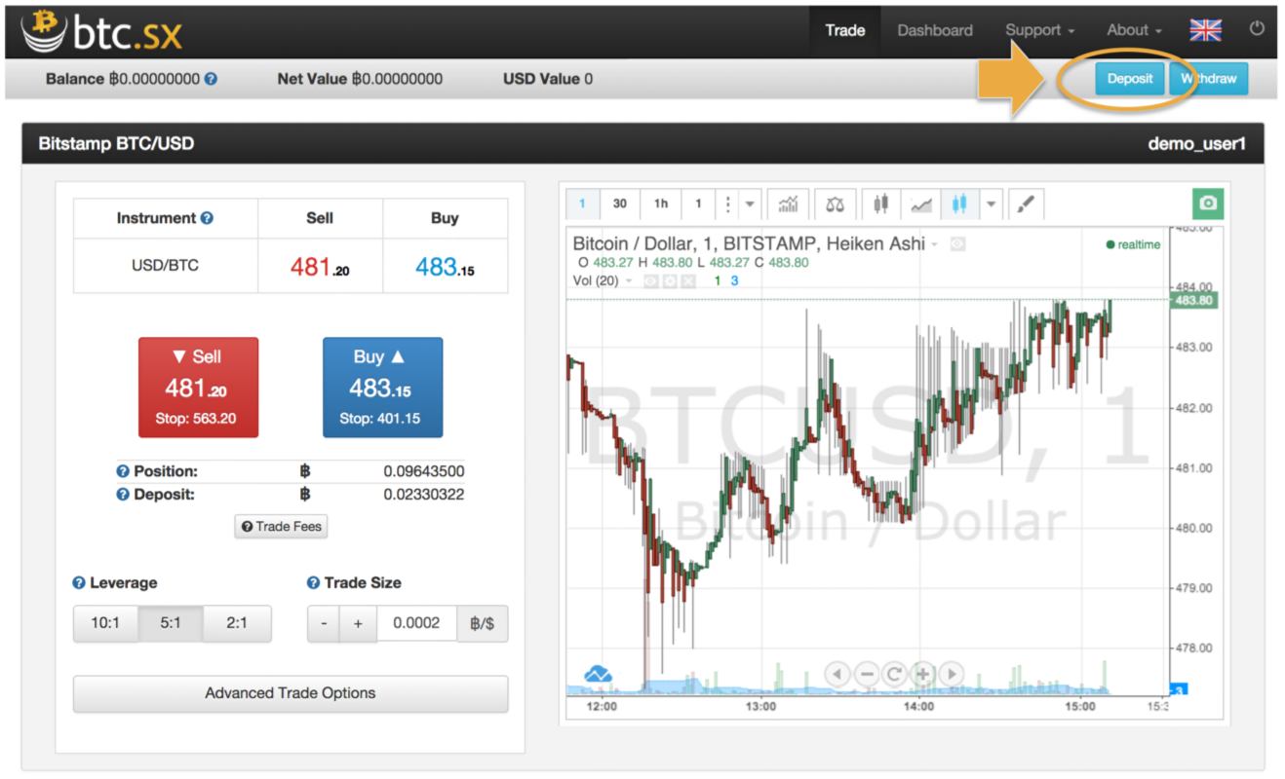Screen dimensions: 1285x779
Task: Open the chart drawing brush tool
Action: point(1025,204)
